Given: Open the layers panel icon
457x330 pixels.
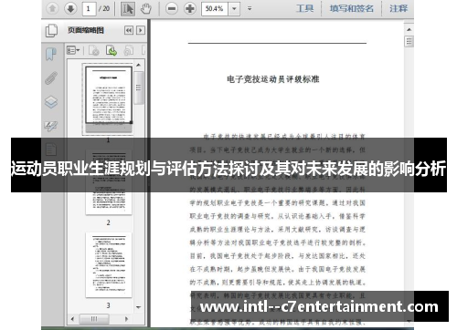Looking at the screenshot, I should (51, 102).
